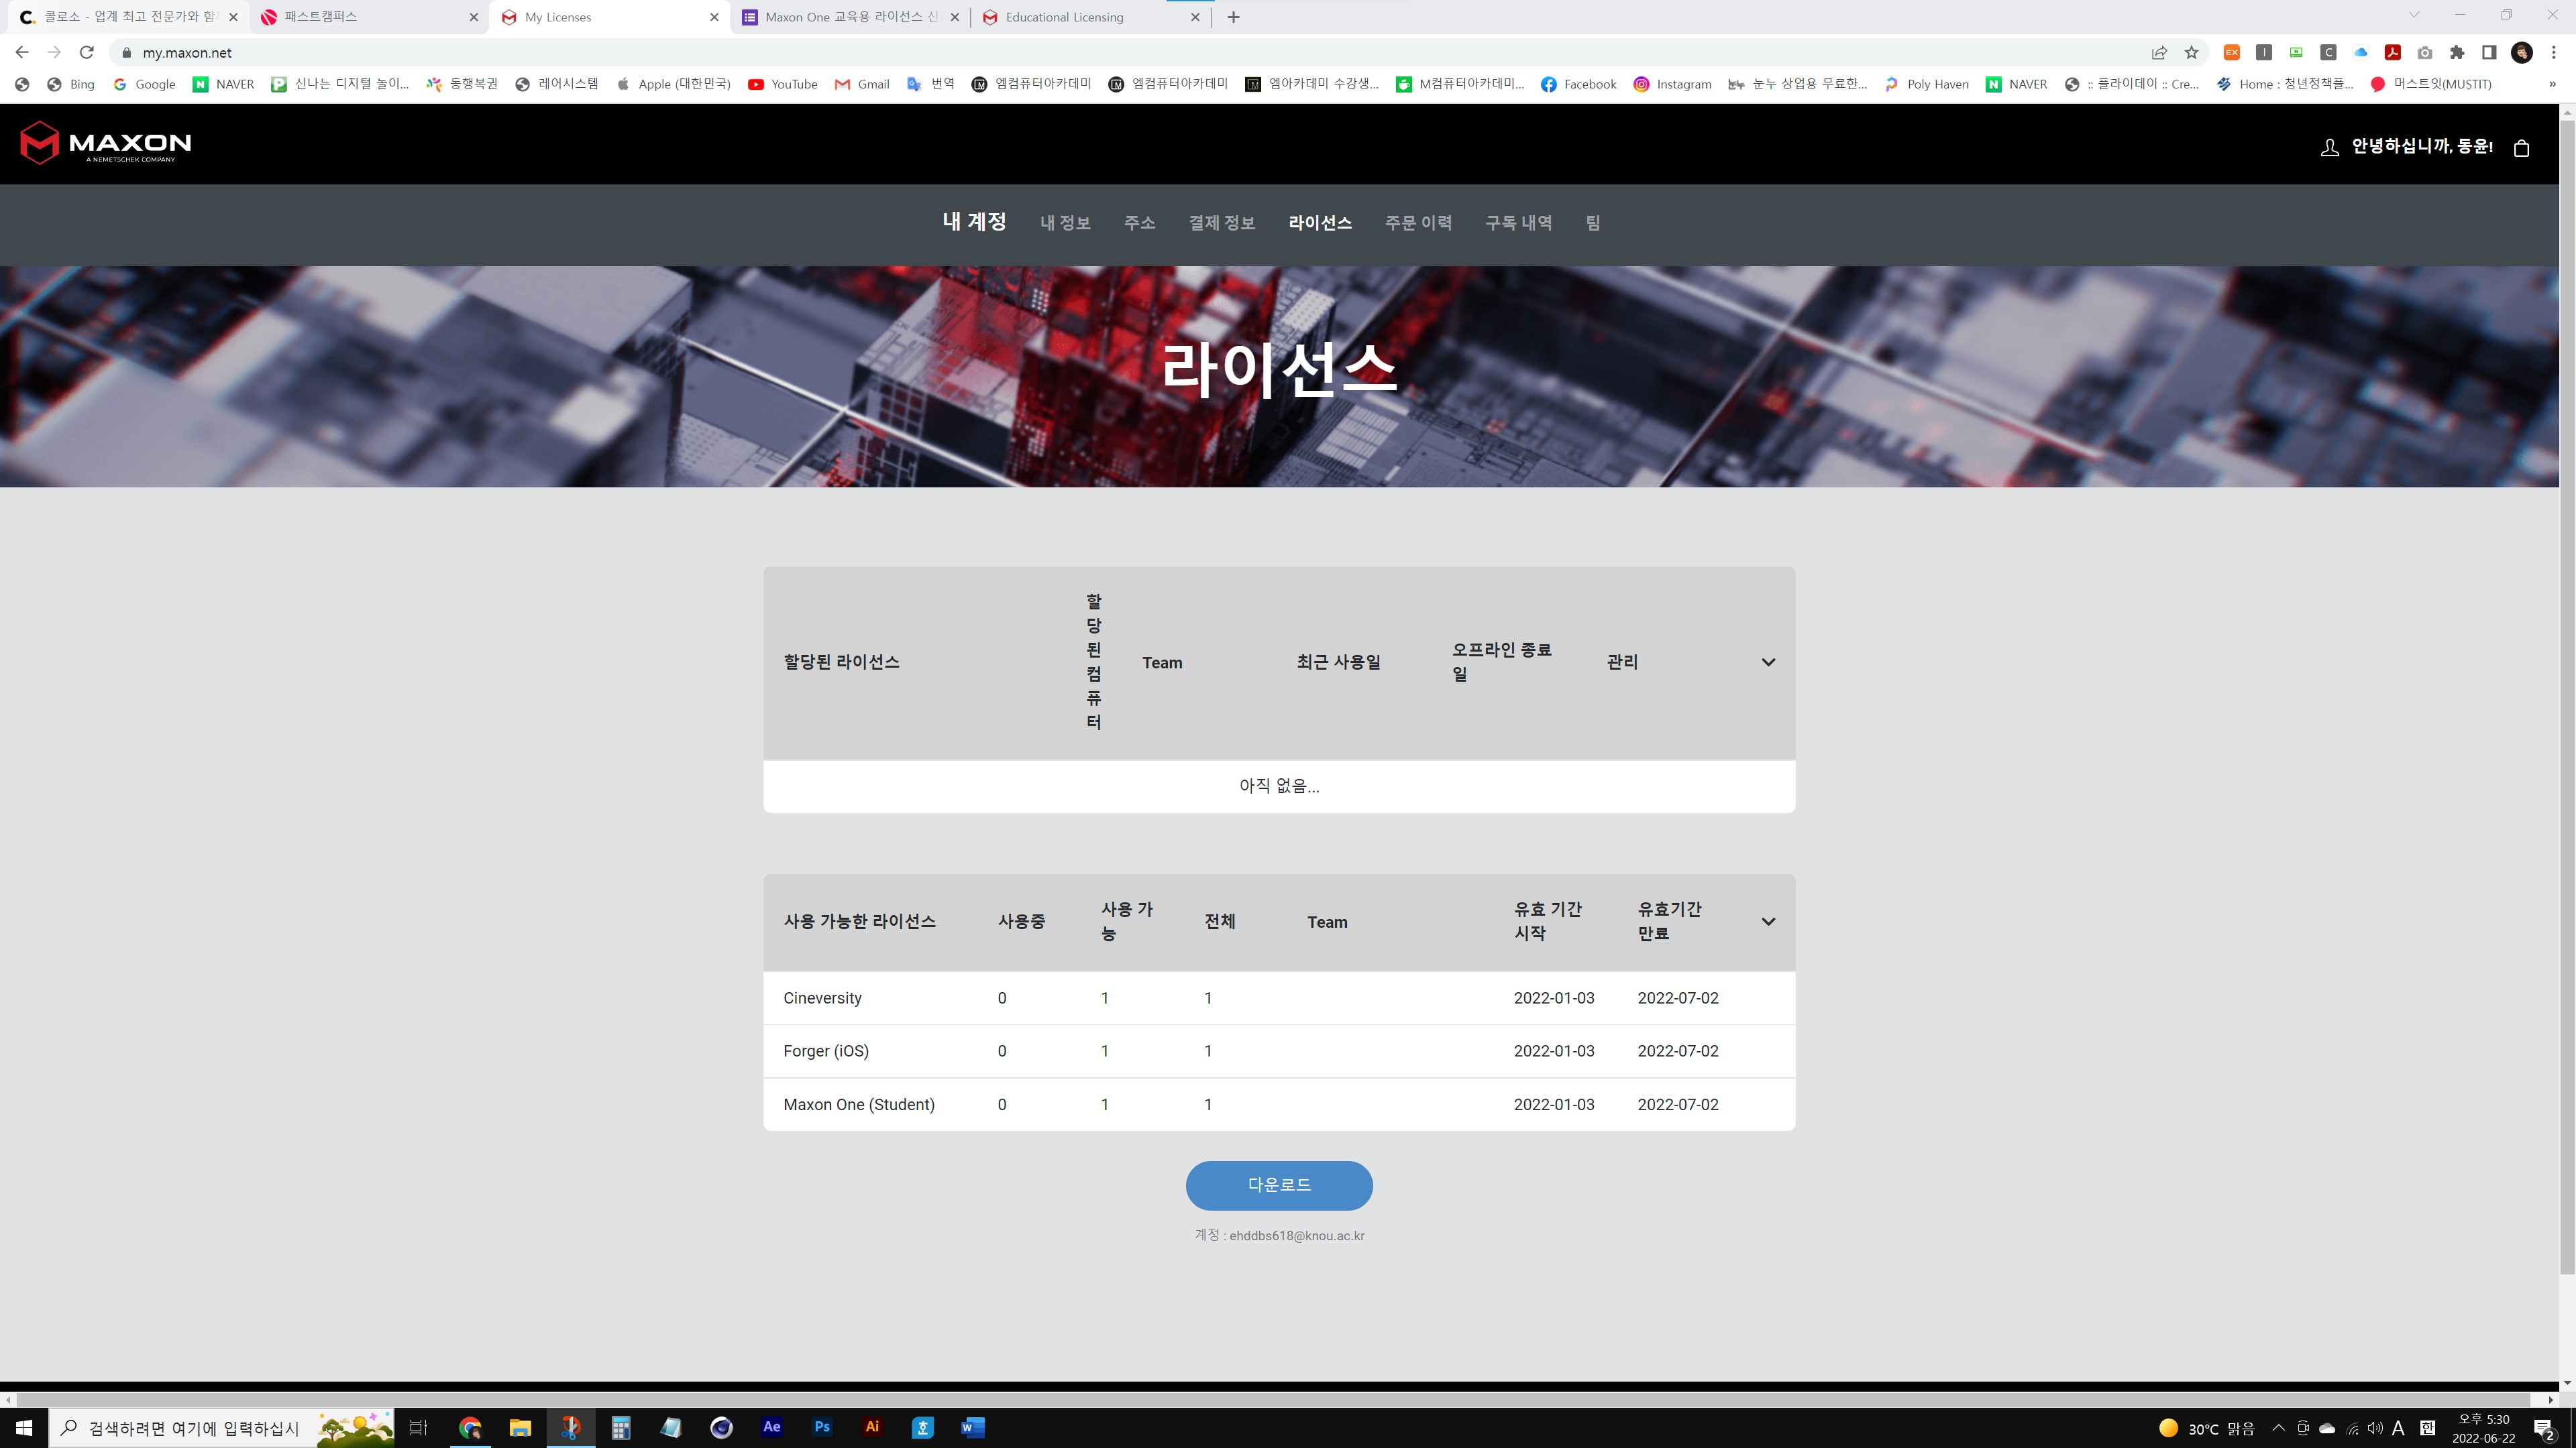This screenshot has height=1448, width=2576.
Task: Open the Apple (대한민국) bookmark
Action: [673, 84]
